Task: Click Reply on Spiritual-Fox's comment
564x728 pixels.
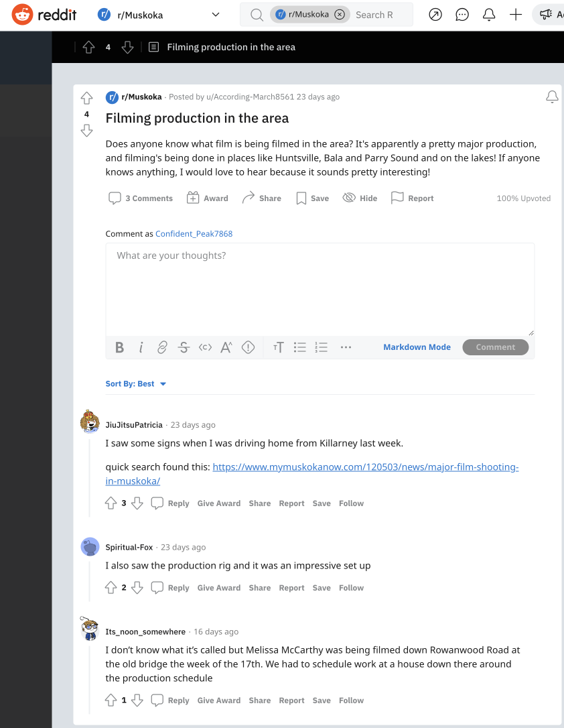Action: (x=171, y=588)
